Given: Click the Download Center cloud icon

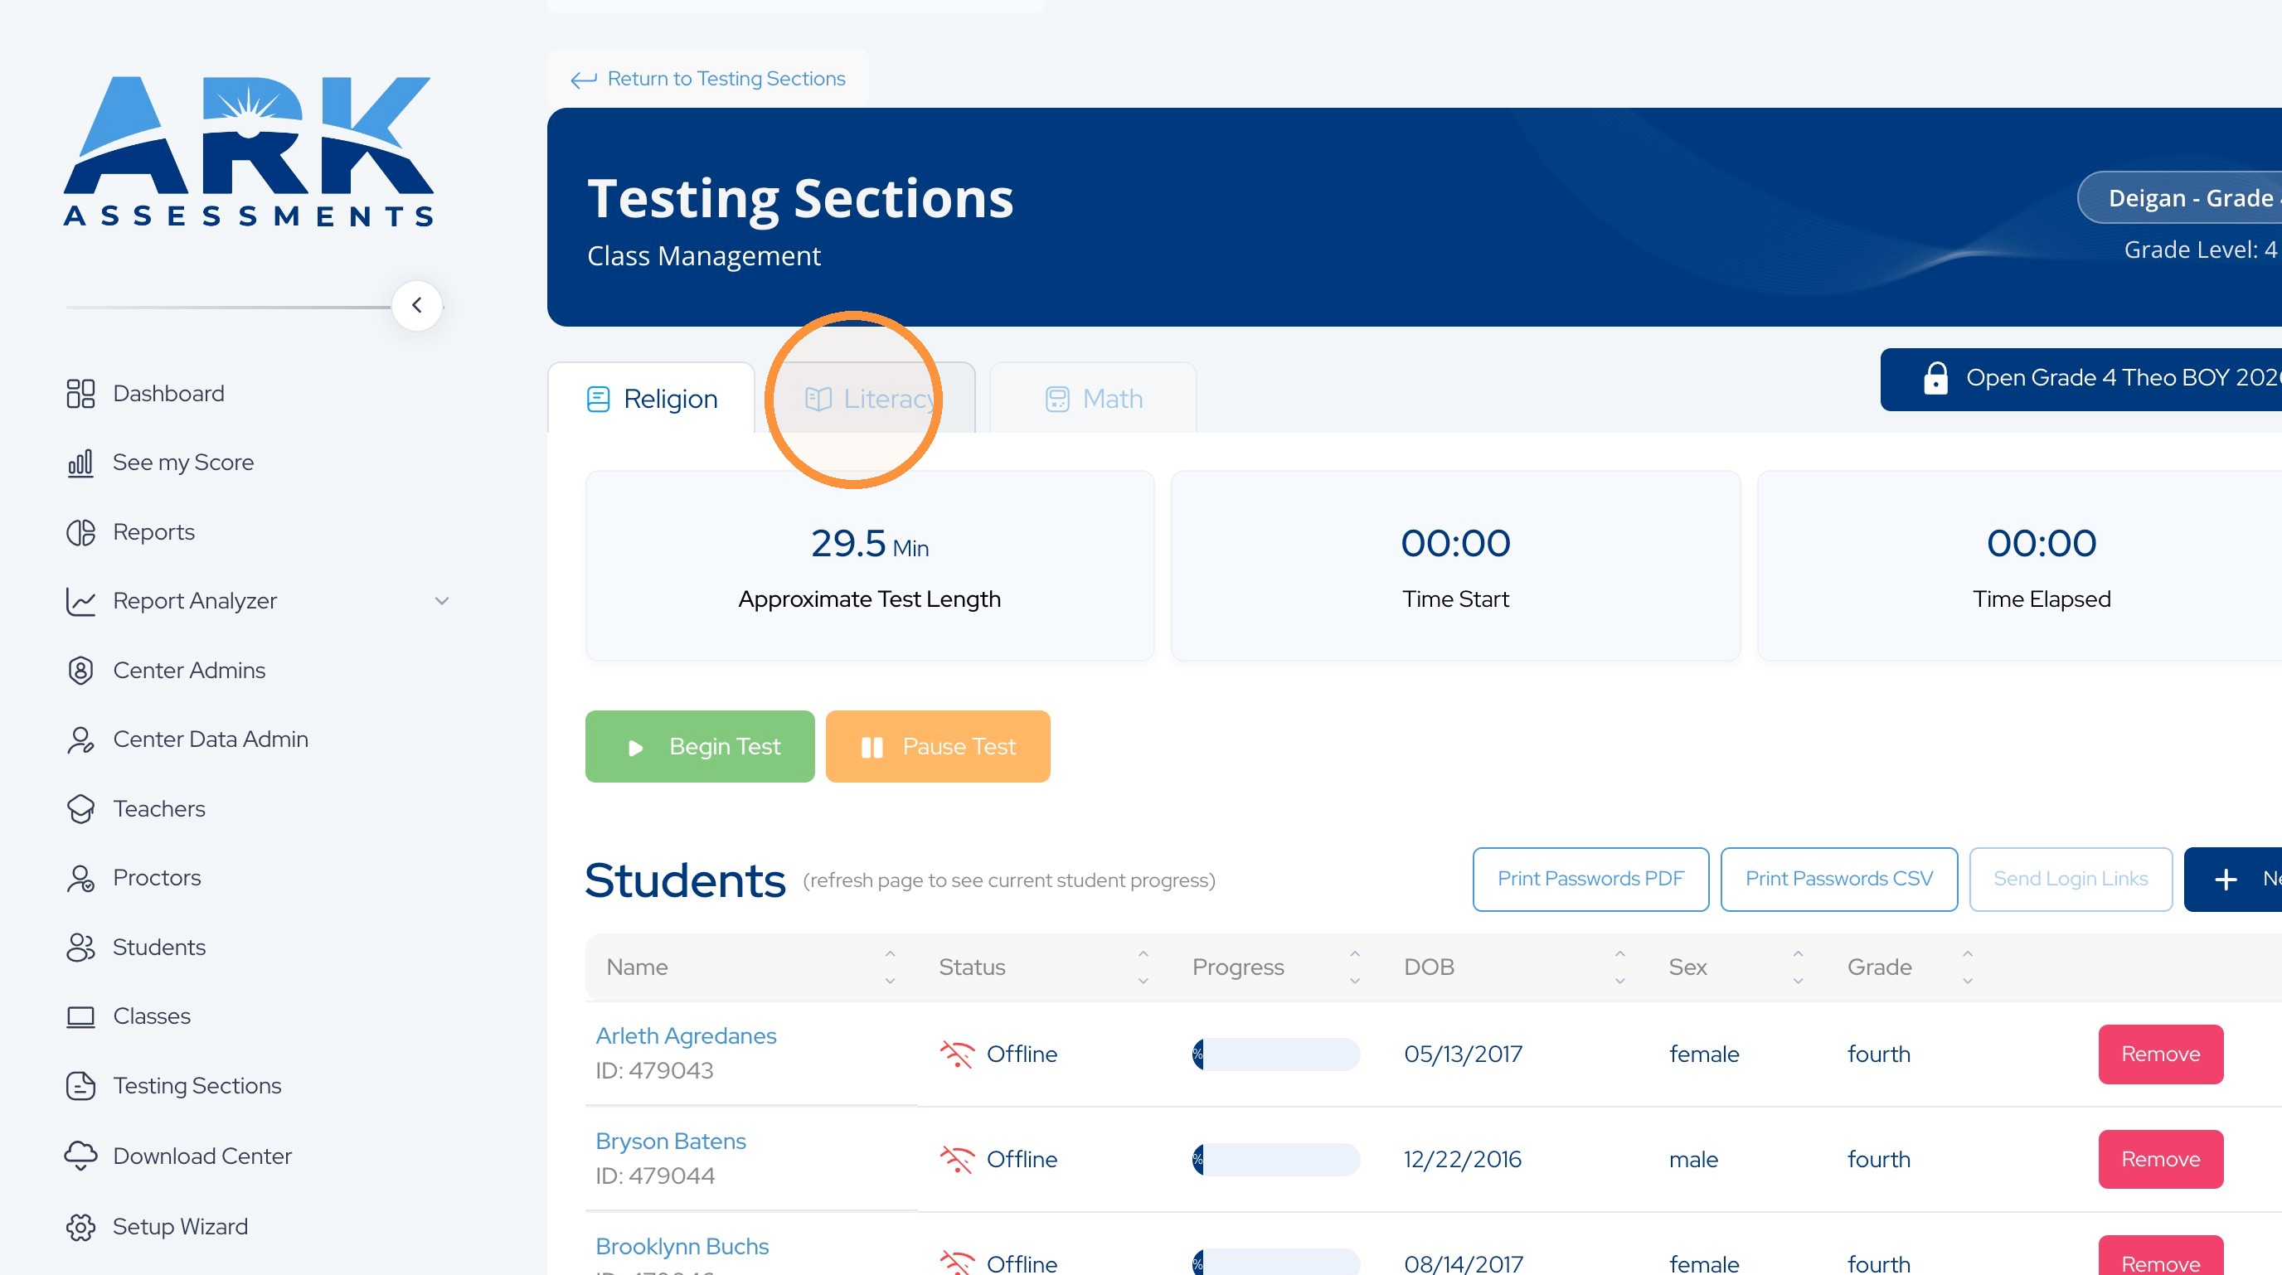Looking at the screenshot, I should 80,1156.
